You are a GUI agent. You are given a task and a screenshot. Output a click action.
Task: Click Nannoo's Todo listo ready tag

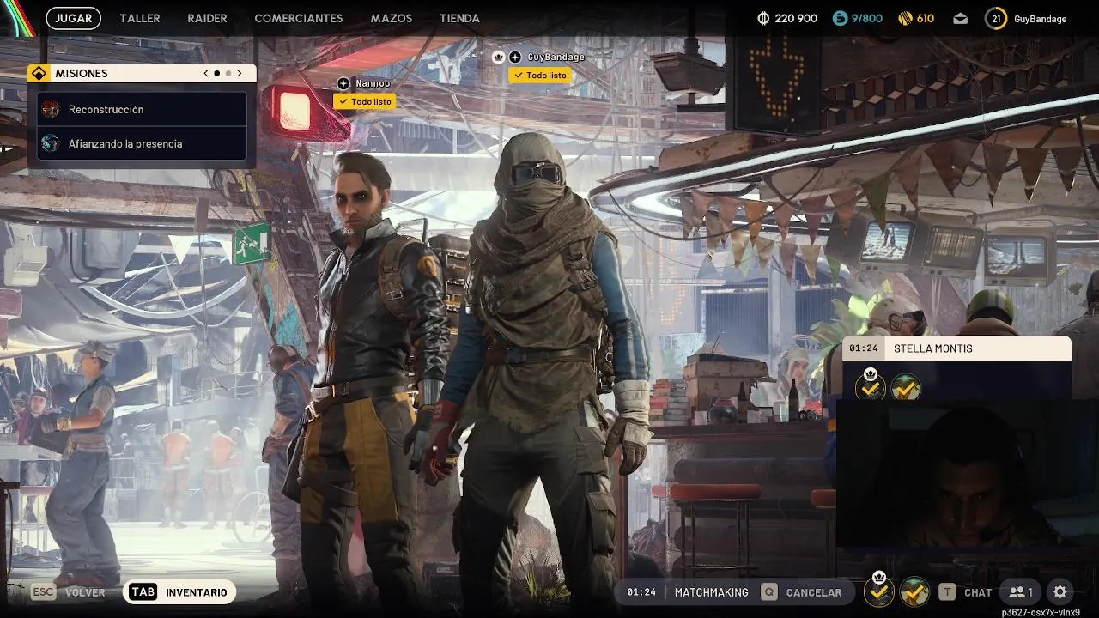tap(365, 101)
